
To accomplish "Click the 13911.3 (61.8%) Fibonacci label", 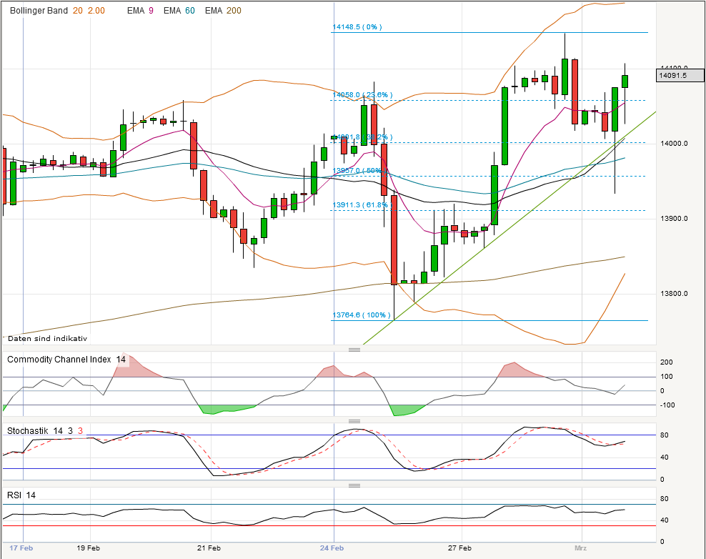I will 362,205.
